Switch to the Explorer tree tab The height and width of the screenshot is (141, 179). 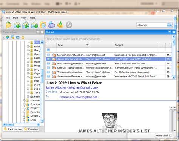(x=13, y=129)
